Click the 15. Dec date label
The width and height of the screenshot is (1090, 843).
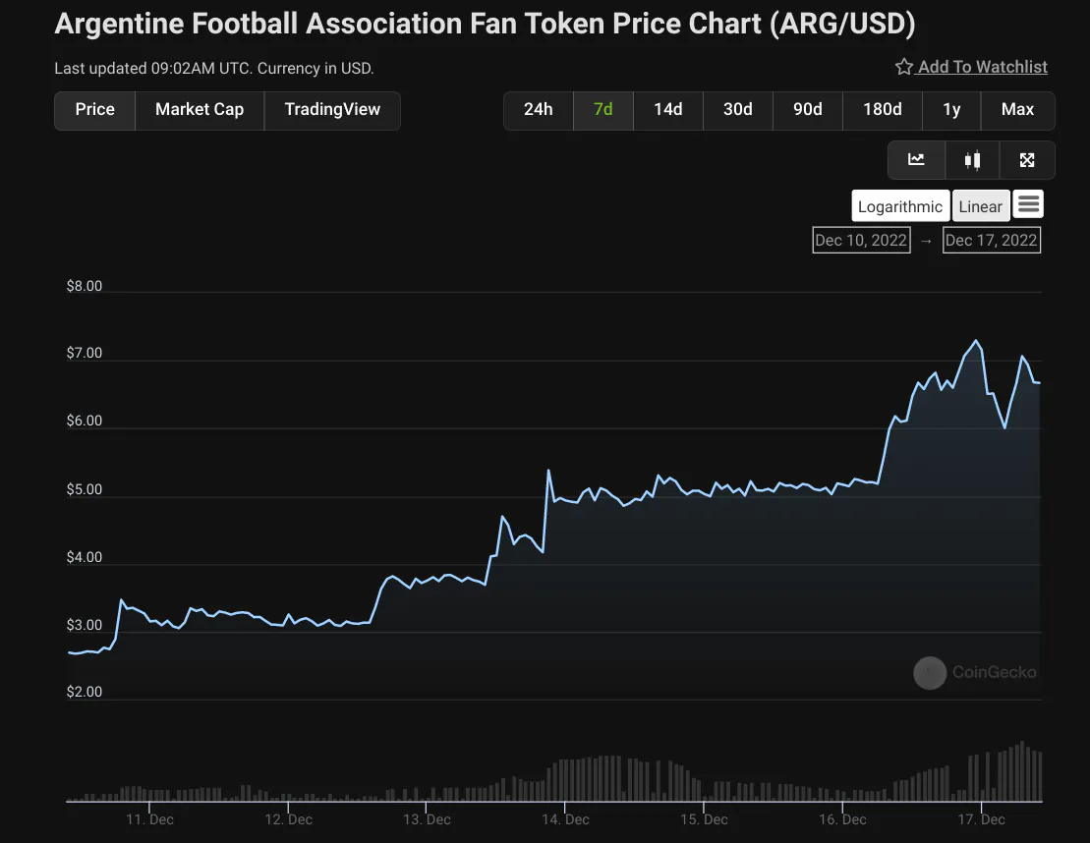[704, 819]
